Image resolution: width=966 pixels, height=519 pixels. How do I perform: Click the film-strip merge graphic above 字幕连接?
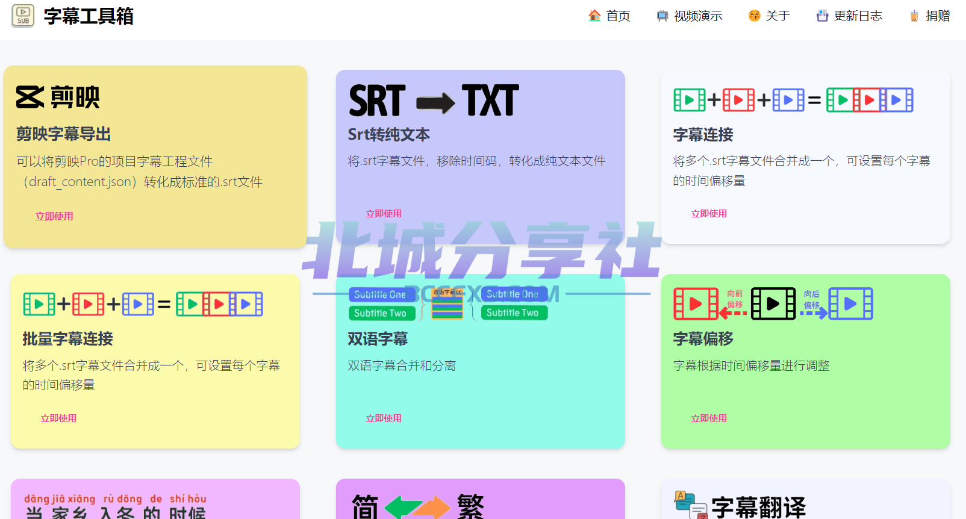pos(793,100)
